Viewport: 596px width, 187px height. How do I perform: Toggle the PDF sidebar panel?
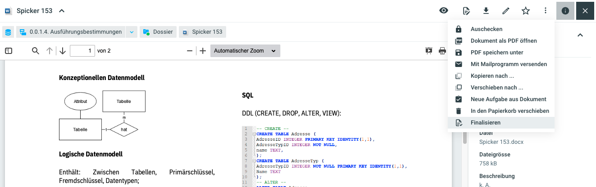[9, 51]
